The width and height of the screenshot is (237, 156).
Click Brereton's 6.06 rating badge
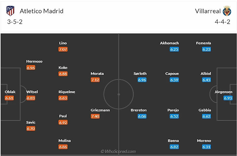(x=142, y=116)
